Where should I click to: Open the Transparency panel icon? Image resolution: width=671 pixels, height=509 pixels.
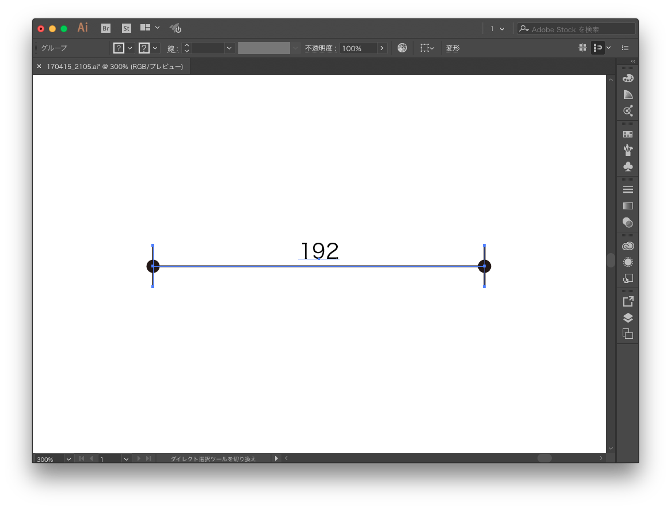(x=628, y=223)
